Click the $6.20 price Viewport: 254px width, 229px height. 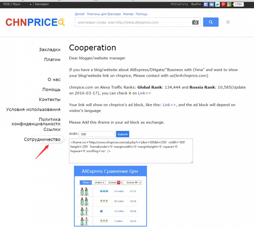point(133,221)
